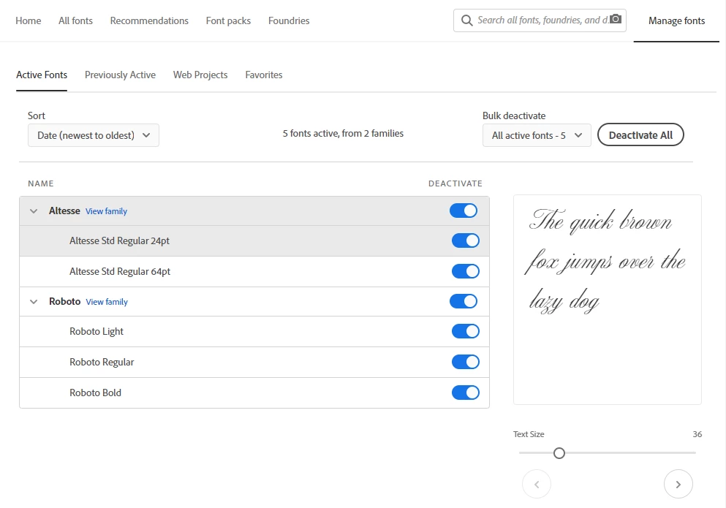The height and width of the screenshot is (508, 726).
Task: Click the Deactivate All button
Action: click(x=640, y=134)
